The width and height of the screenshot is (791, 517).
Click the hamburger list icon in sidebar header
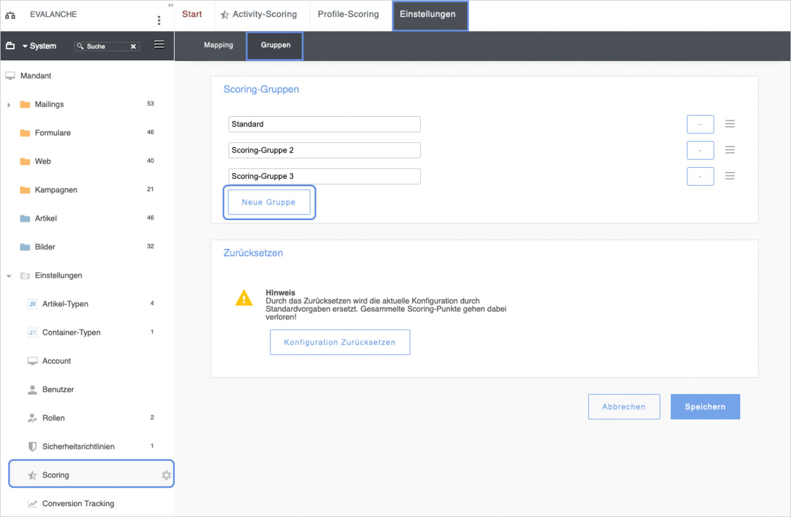point(159,45)
